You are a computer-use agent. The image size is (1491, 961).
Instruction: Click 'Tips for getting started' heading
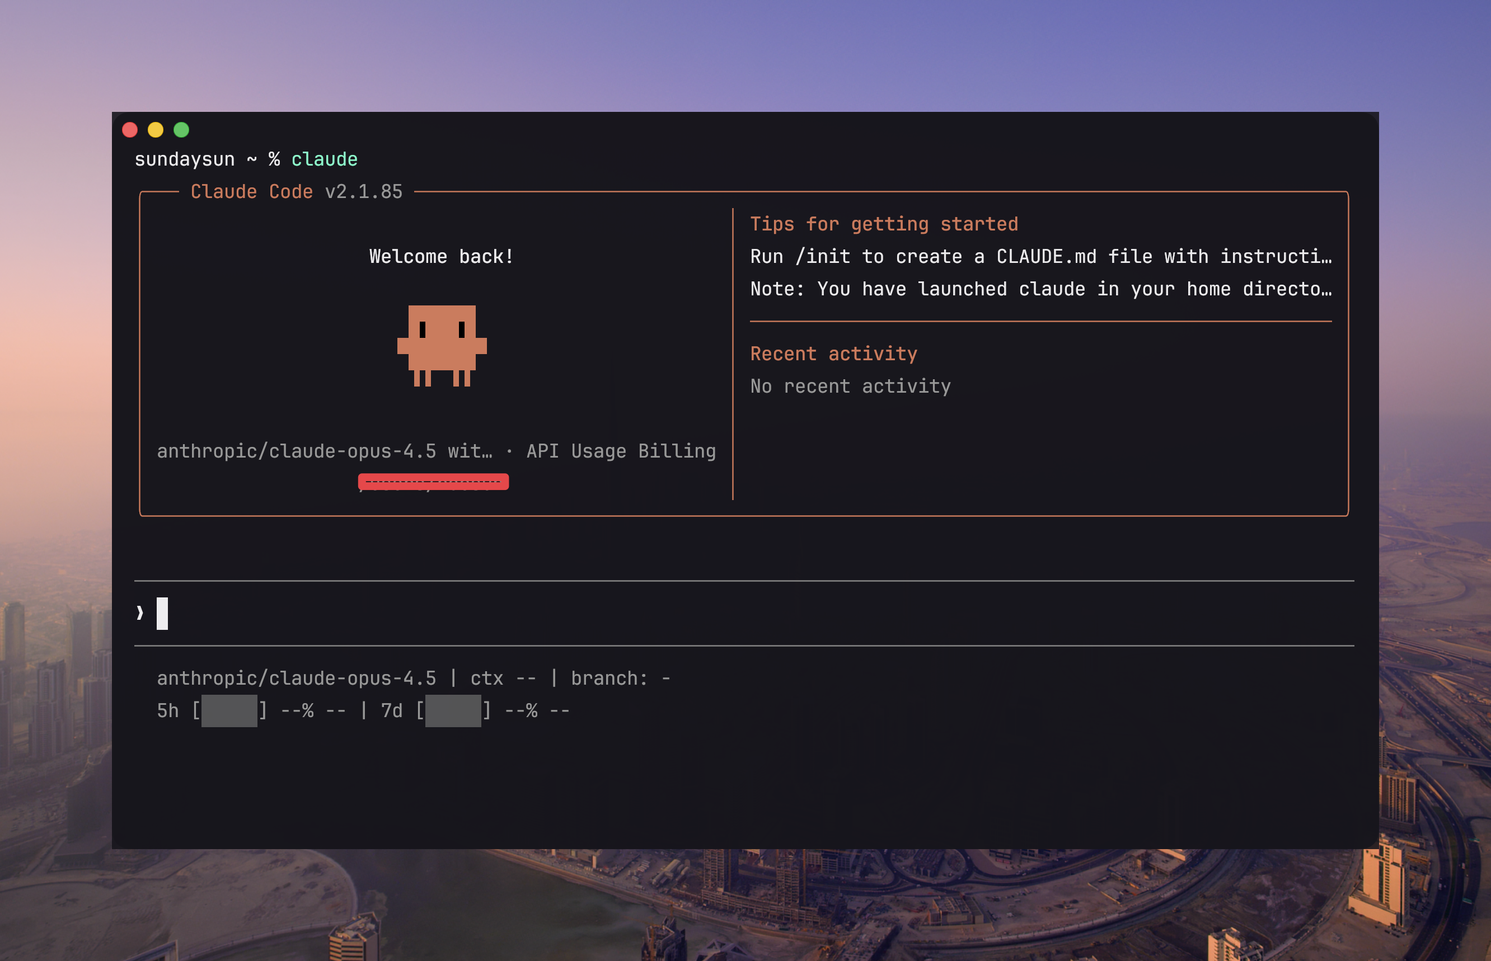tap(884, 224)
